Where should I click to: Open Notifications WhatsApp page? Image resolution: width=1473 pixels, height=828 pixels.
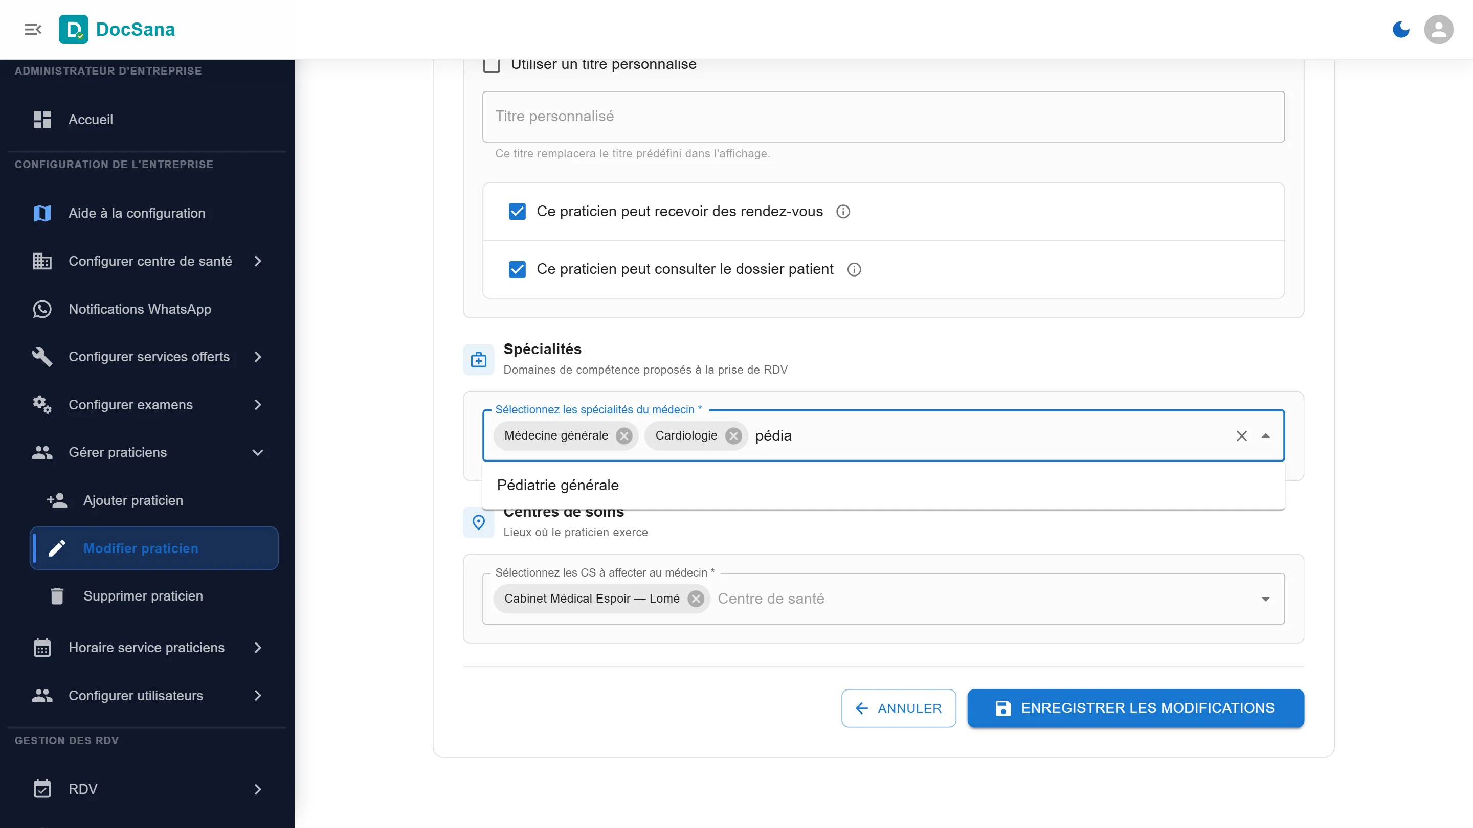point(146,309)
